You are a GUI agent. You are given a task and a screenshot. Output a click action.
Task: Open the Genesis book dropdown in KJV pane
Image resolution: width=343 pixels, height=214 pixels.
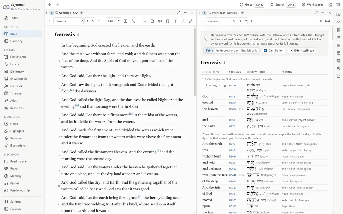click(69, 21)
